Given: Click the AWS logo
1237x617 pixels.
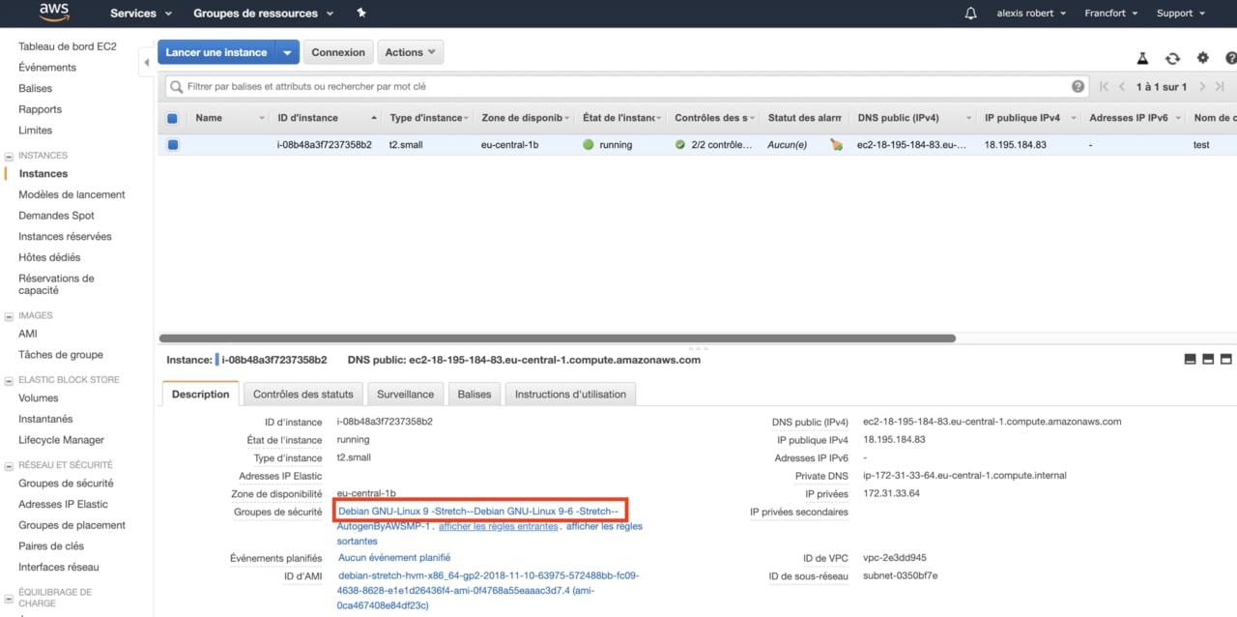Looking at the screenshot, I should coord(54,13).
